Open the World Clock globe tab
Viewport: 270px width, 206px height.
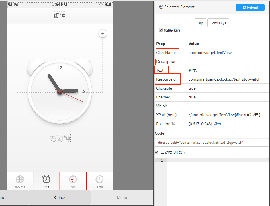pos(20,180)
